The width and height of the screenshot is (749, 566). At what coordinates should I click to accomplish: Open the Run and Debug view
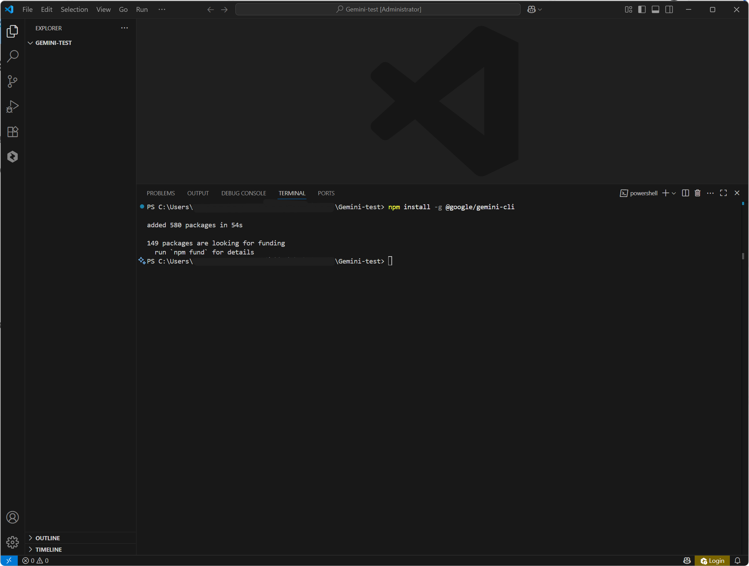pos(13,107)
